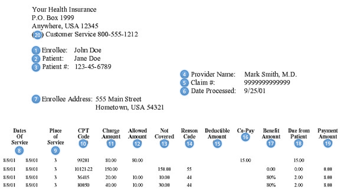Click marker 7 by Enrollee Address
The height and width of the screenshot is (195, 340).
[36, 99]
